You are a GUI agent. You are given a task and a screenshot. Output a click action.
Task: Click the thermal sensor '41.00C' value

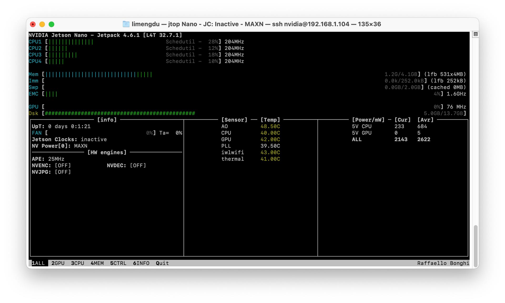270,159
